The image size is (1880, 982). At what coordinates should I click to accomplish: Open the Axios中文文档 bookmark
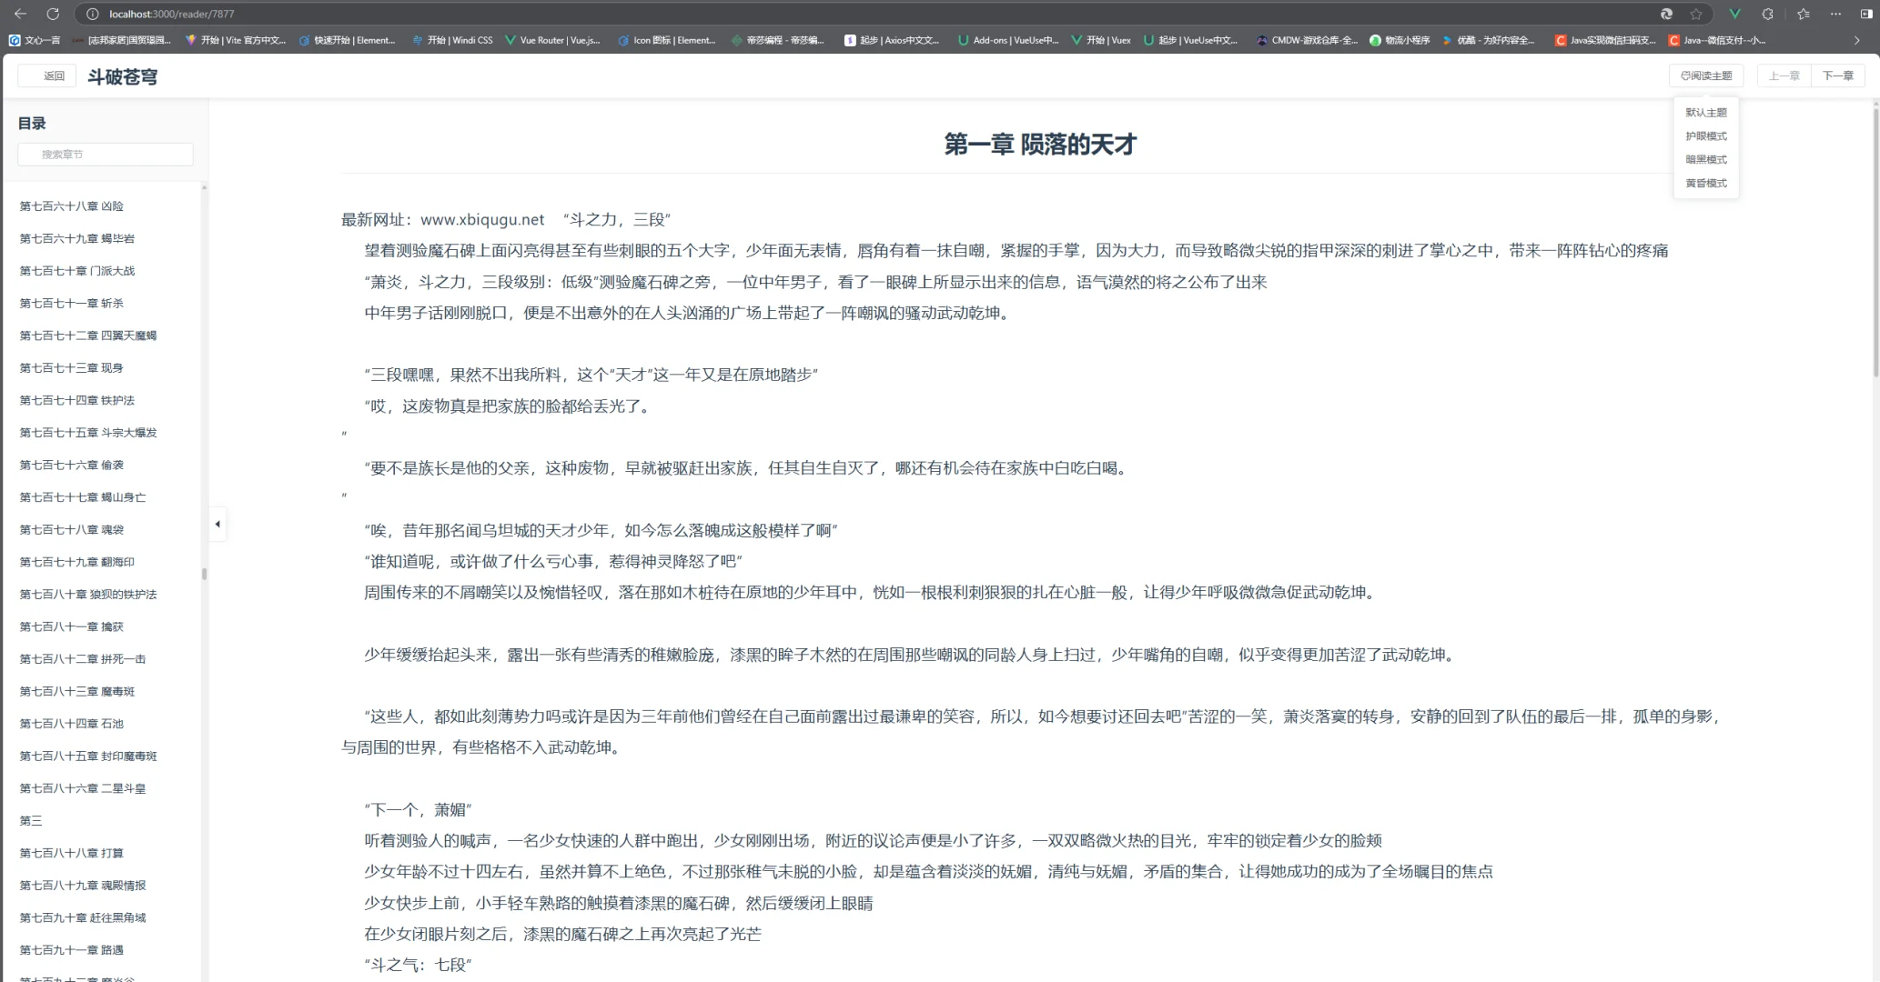(892, 40)
